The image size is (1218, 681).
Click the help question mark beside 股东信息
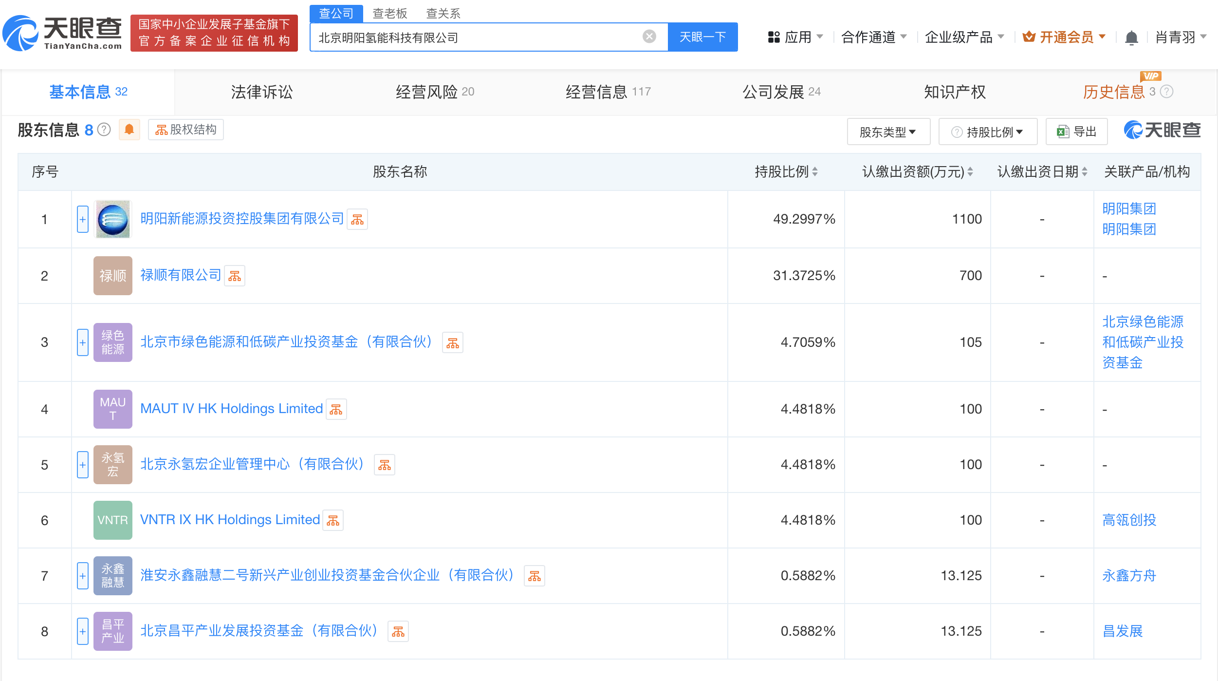(x=104, y=130)
